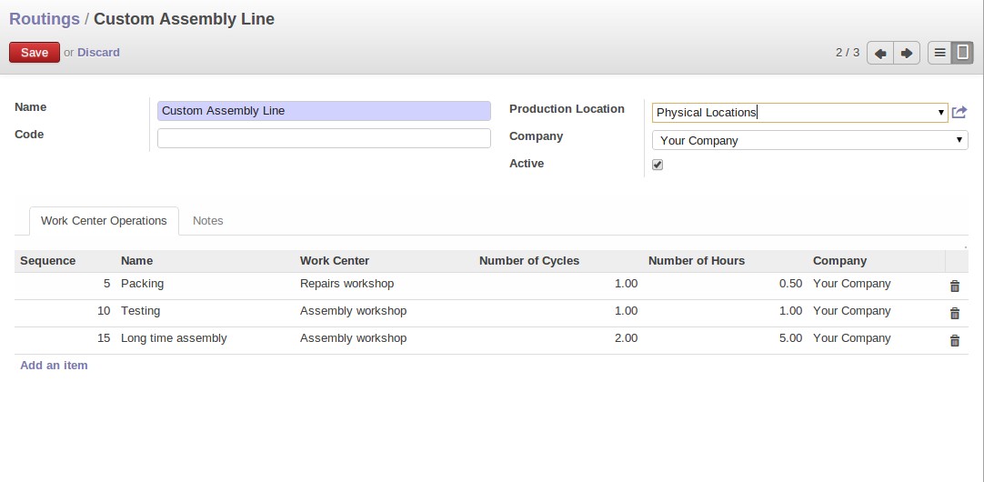Sort by Sequence column header

(47, 261)
